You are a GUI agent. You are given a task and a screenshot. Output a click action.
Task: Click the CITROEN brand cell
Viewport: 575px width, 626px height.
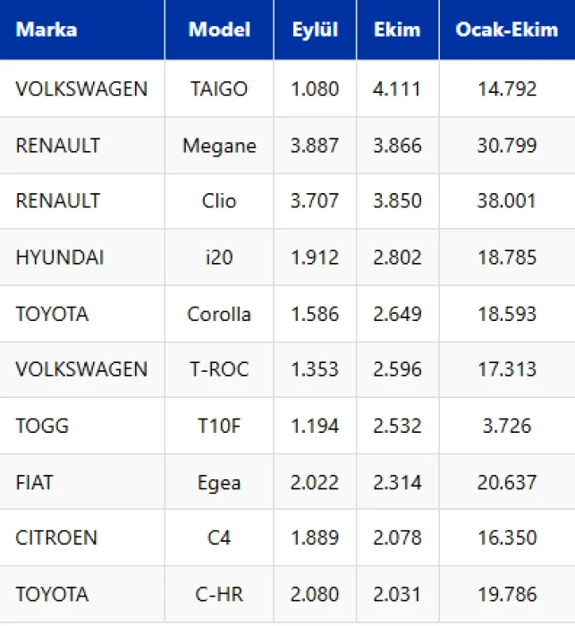tap(56, 537)
